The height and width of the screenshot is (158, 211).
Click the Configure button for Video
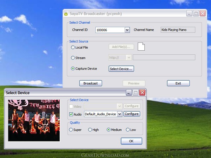(132, 106)
